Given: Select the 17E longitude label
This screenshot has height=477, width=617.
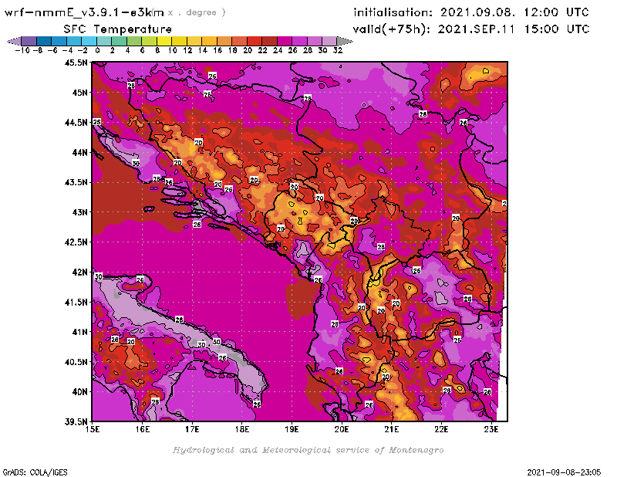Looking at the screenshot, I should point(192,429).
